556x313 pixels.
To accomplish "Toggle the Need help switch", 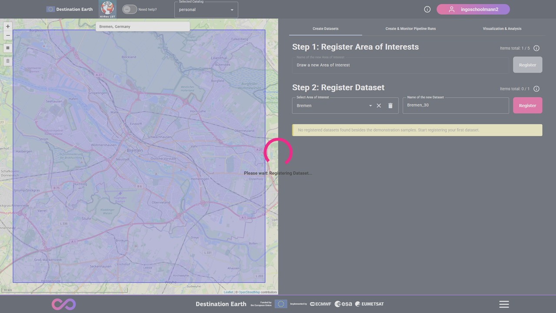I will [x=129, y=10].
